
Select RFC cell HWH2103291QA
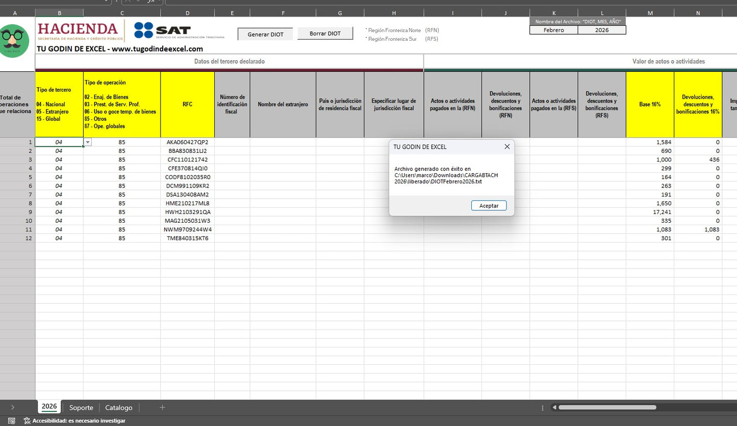coord(187,212)
